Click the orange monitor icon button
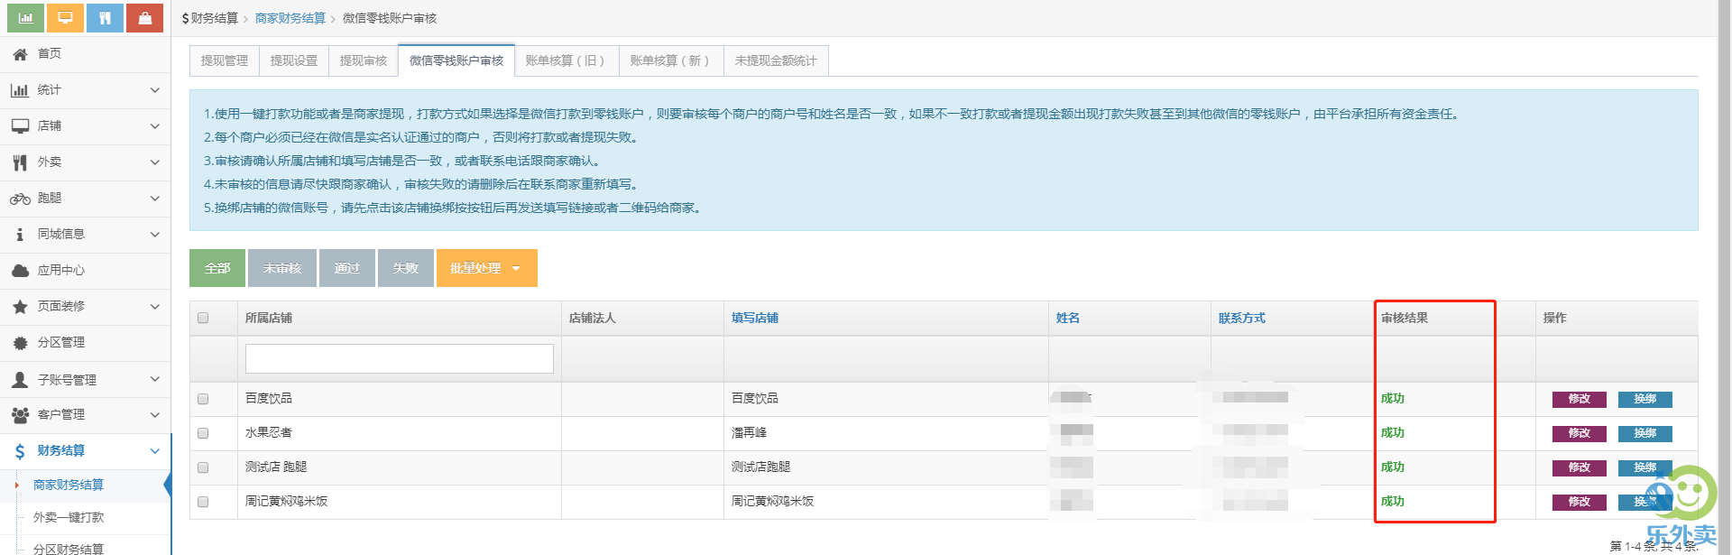 (65, 17)
